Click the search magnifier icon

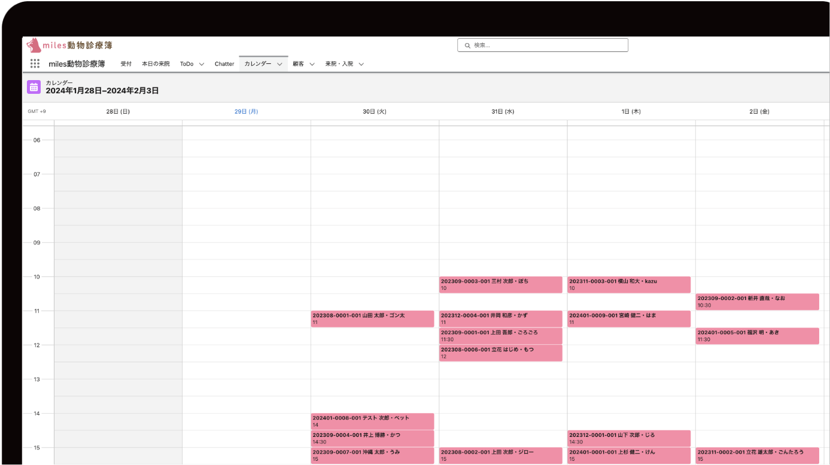tap(467, 45)
